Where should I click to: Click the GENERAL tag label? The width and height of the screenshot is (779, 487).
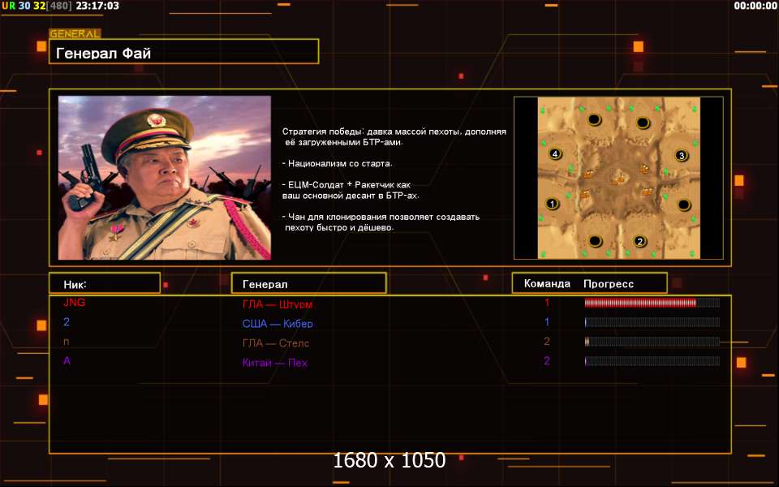point(75,34)
